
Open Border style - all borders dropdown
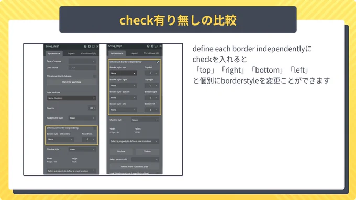60,139
